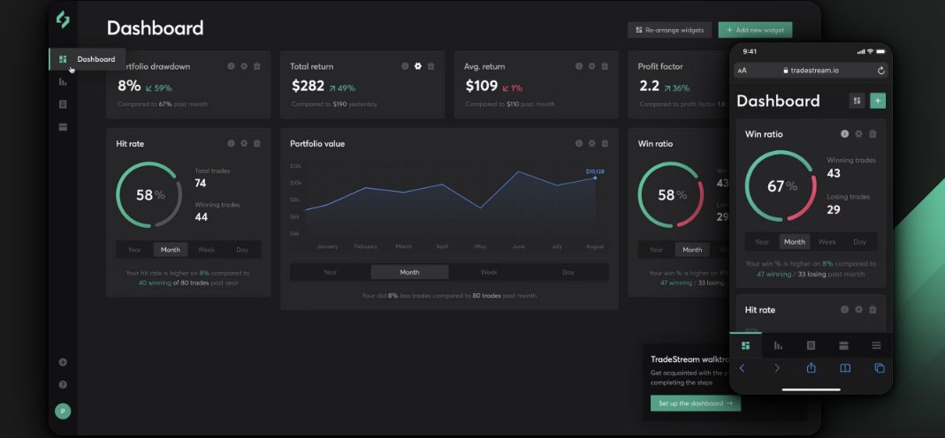Open the Dashboard sidebar icon
Viewport: 945px width, 438px height.
(x=63, y=59)
